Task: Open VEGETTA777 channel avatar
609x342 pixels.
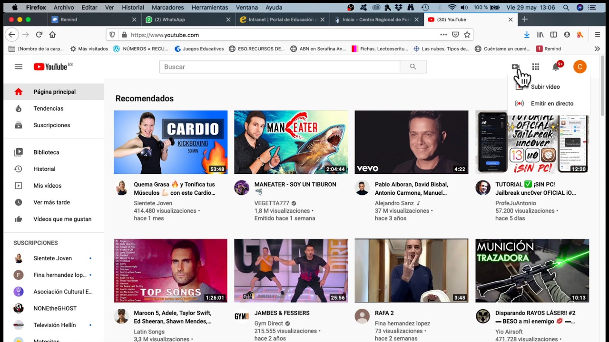Action: tap(242, 188)
